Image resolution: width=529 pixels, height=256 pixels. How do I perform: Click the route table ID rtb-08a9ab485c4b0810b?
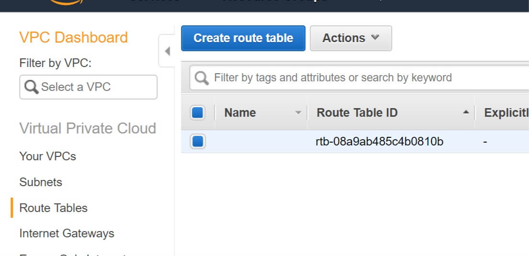coord(379,142)
